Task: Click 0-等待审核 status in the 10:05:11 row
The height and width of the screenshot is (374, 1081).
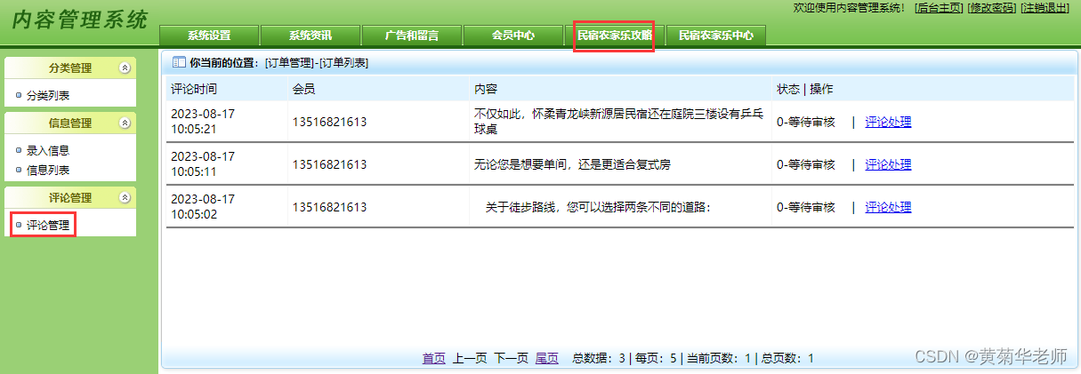Action: point(806,164)
